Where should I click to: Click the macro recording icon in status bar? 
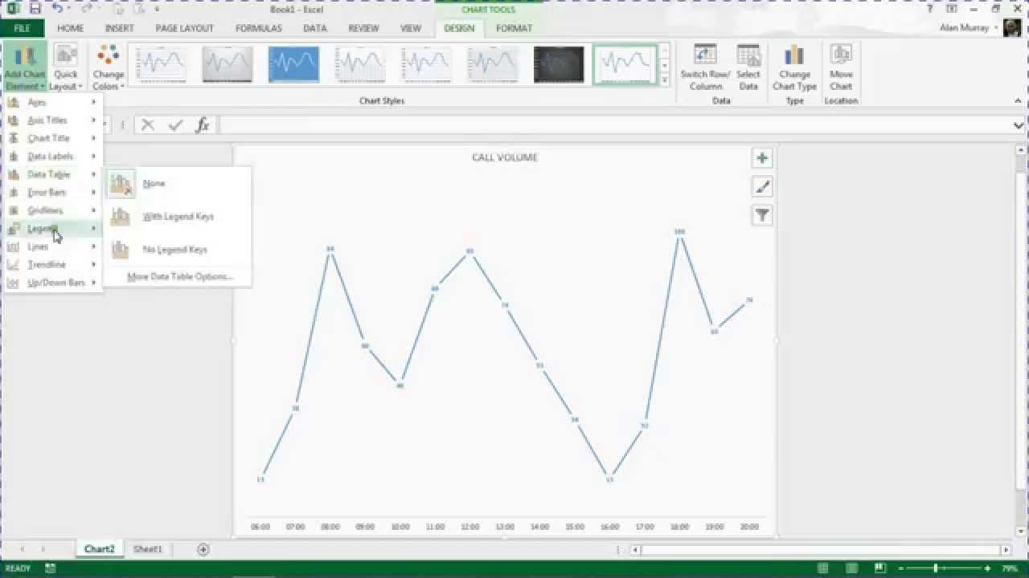(x=51, y=568)
